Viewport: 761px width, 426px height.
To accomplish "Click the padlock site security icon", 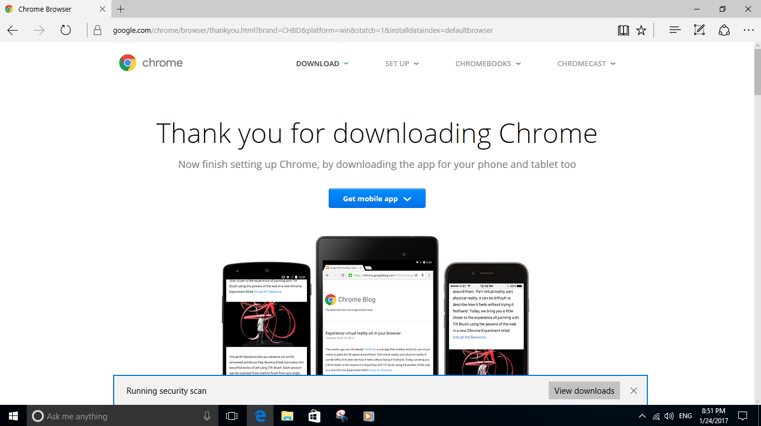I will coord(97,30).
